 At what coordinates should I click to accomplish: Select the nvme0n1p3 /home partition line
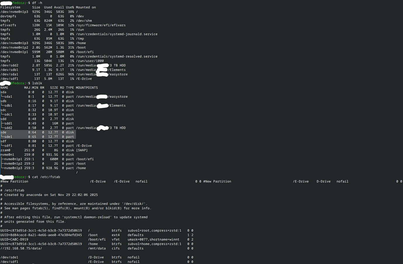click(44, 168)
